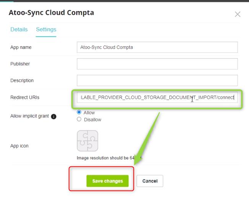Open the Settings tab
Image resolution: width=249 pixels, height=207 pixels.
46,29
